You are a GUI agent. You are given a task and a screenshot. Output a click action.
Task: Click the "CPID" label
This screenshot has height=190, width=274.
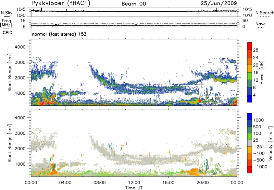point(8,33)
